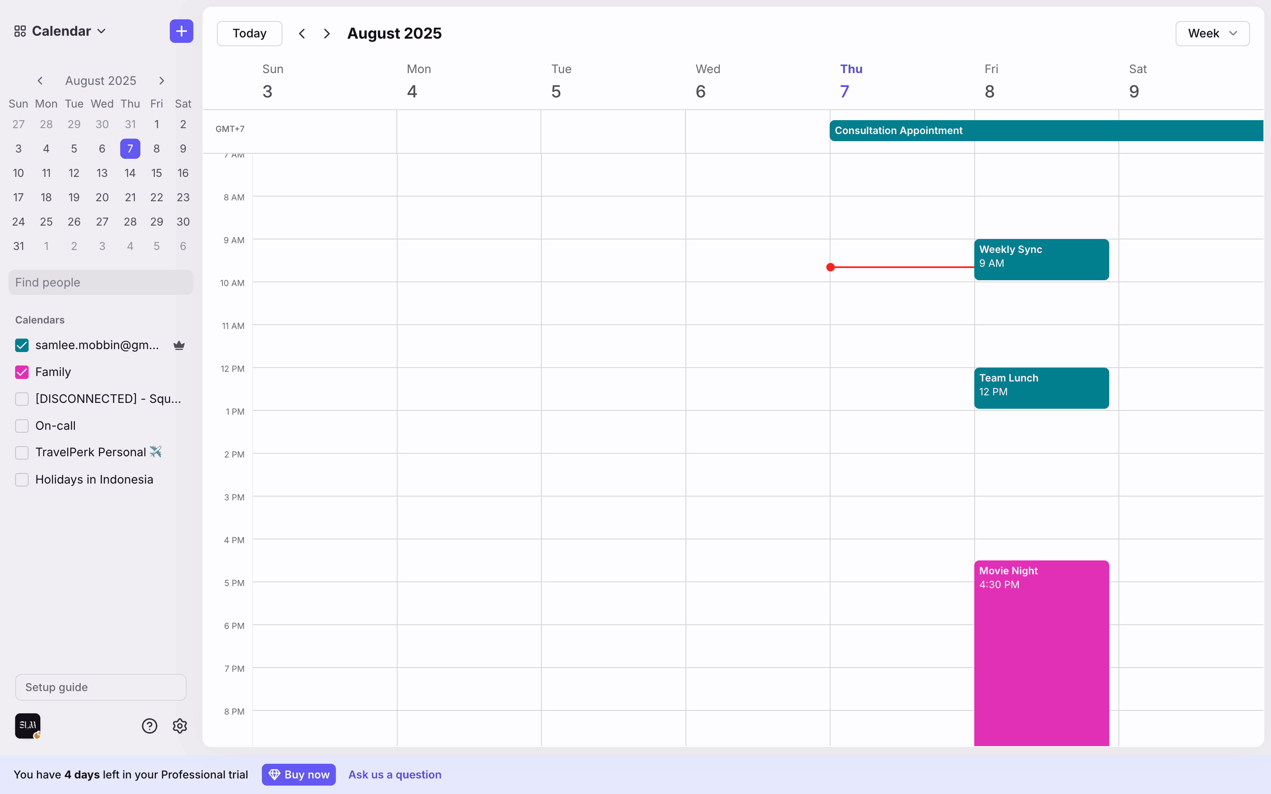Click the crown icon beside samlee.mobbin calendar
The width and height of the screenshot is (1271, 794).
point(179,345)
